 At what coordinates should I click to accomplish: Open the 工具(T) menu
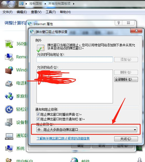[51, 12]
